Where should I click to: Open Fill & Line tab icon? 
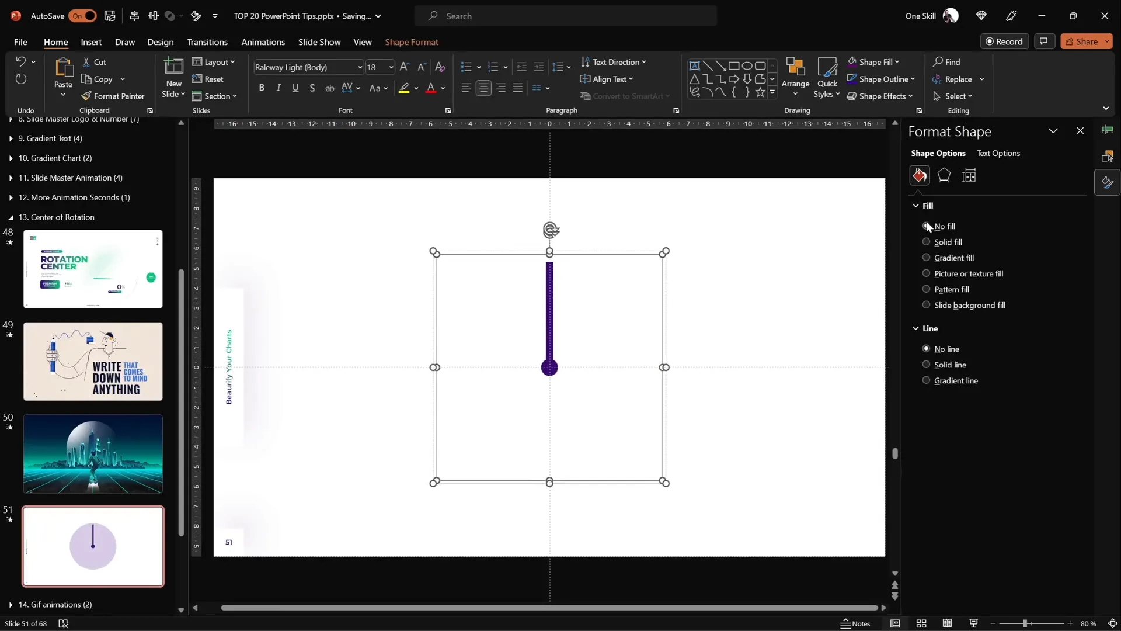920,175
